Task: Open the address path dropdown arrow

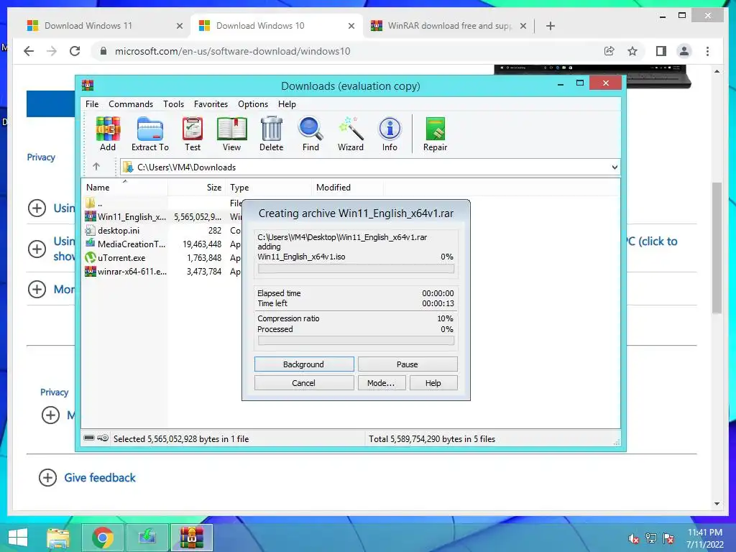Action: click(x=615, y=167)
